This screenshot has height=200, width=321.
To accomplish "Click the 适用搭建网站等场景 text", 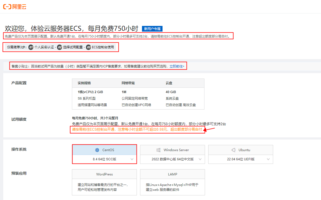I will (92, 105).
